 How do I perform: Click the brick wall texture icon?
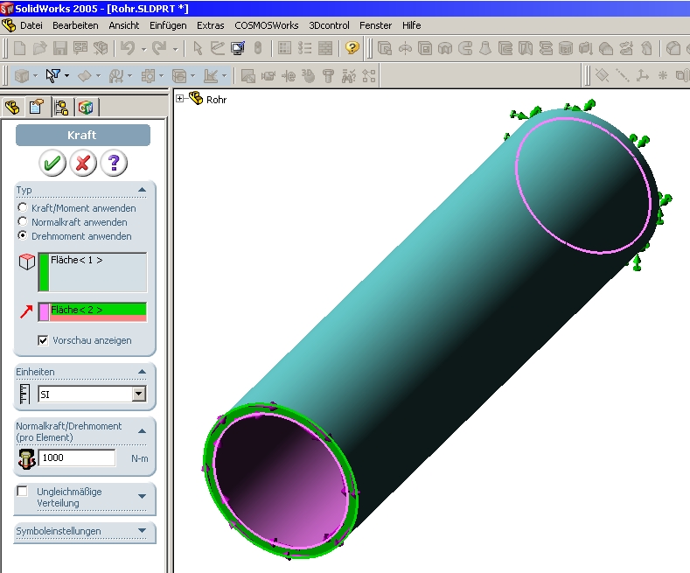pos(325,47)
